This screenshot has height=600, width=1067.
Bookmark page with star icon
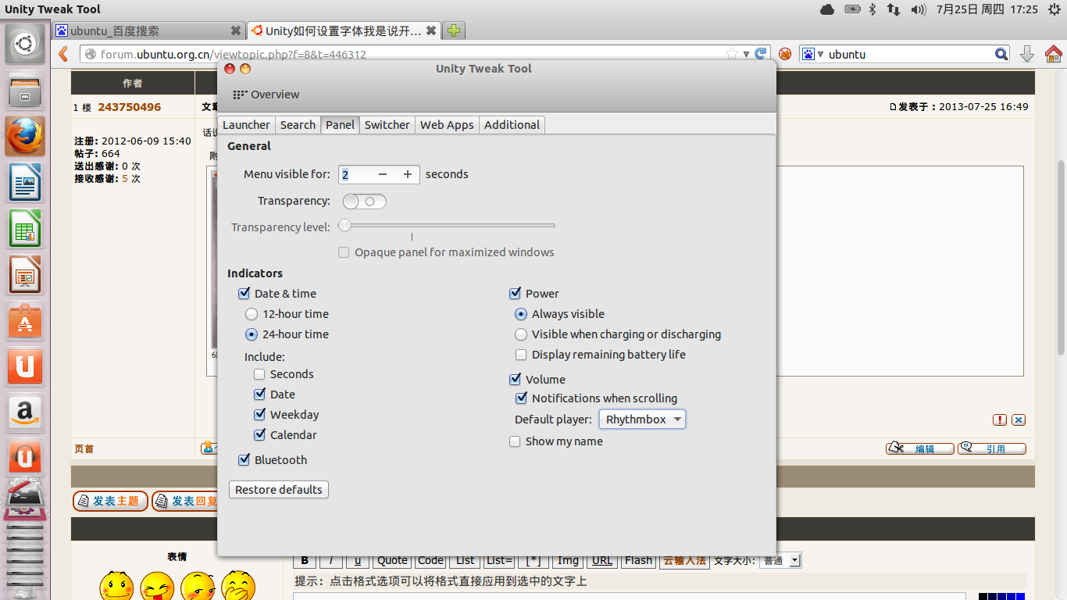[732, 54]
